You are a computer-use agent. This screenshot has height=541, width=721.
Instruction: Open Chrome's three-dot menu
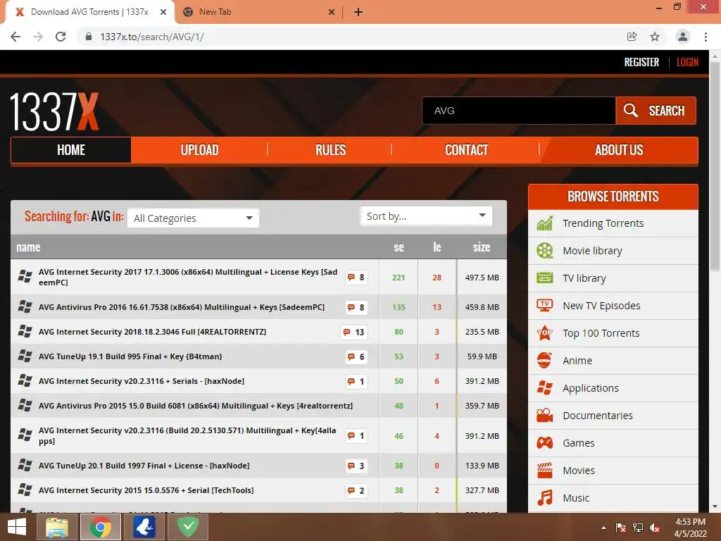tap(706, 37)
